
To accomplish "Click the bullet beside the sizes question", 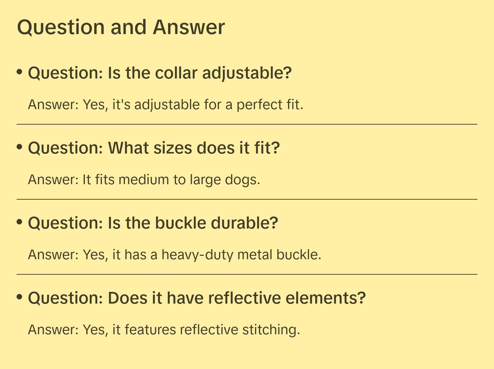I will (x=20, y=147).
